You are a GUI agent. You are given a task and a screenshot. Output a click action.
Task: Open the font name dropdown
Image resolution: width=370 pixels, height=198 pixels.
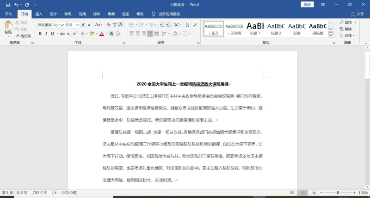pos(62,25)
